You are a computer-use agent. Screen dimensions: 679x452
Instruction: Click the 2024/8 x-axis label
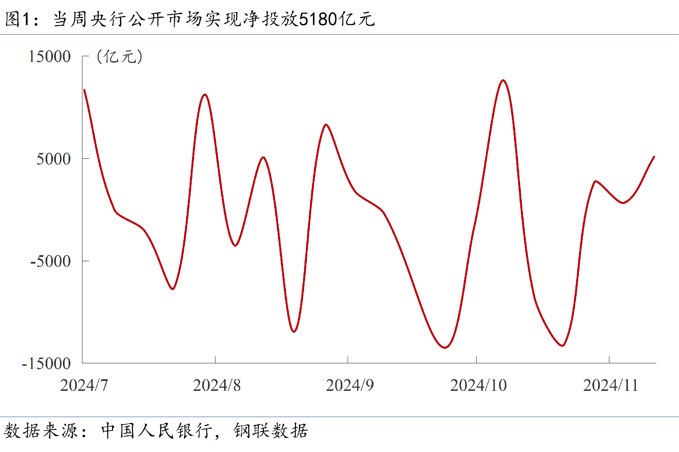click(217, 385)
